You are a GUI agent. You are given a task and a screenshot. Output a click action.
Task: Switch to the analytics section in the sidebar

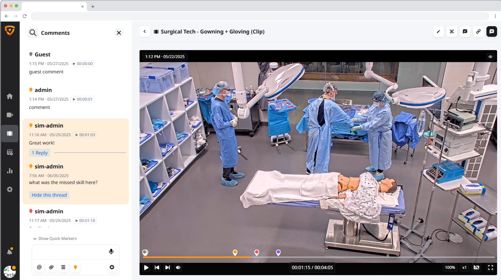(10, 171)
